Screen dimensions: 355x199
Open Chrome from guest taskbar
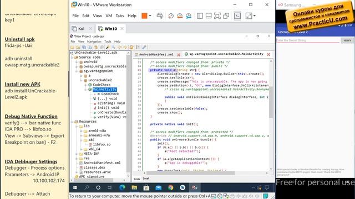click(170, 187)
